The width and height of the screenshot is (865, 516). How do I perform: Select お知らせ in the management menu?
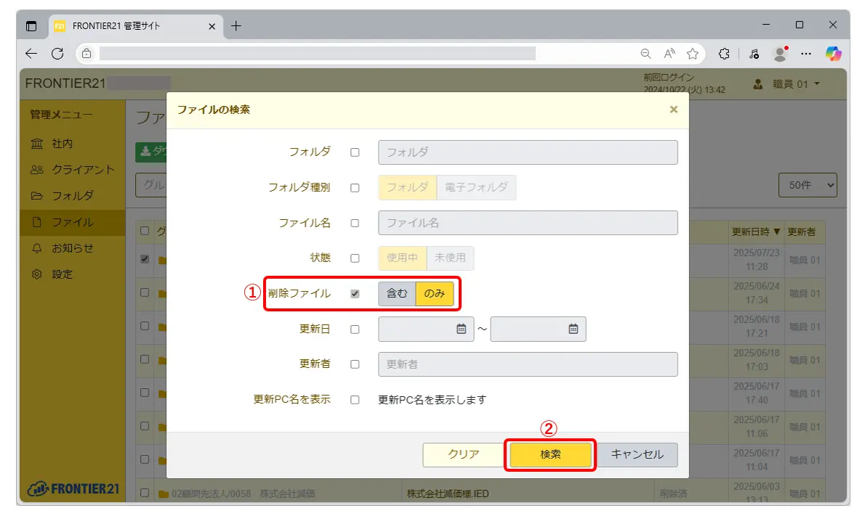[71, 248]
